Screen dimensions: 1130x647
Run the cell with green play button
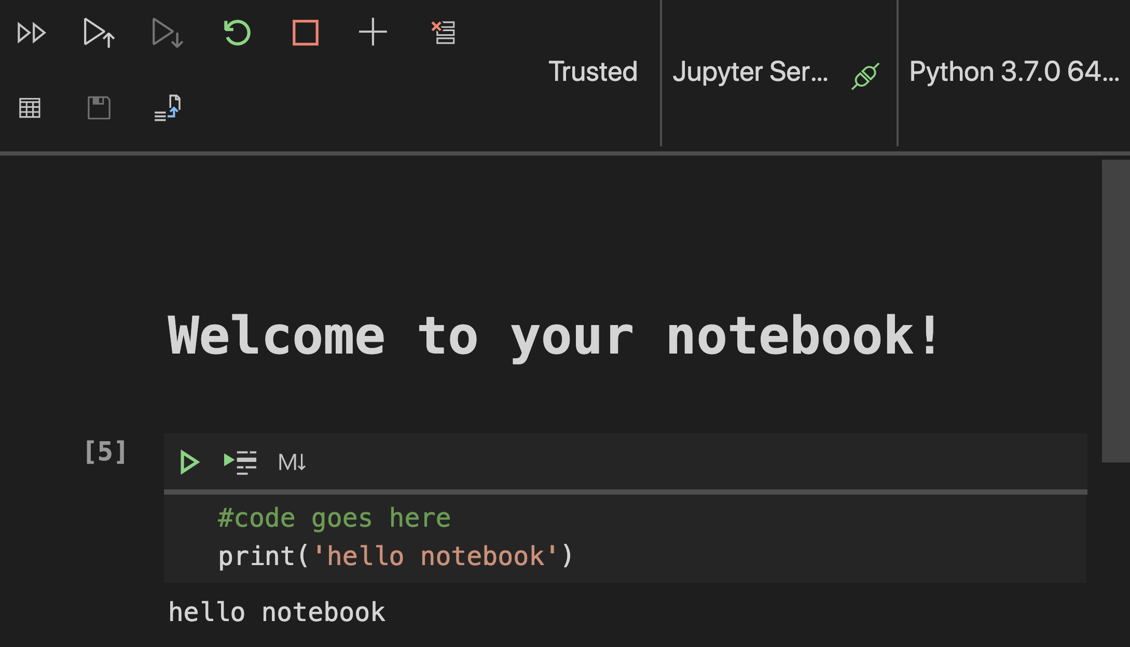(189, 462)
